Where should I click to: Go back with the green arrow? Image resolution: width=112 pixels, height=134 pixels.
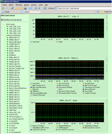tap(3, 8)
